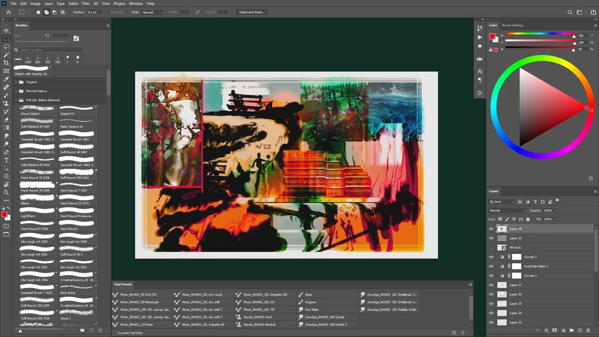The height and width of the screenshot is (337, 599).
Task: Select the Mixer_RHADS_OIL dry rough preset
Action: click(x=202, y=295)
